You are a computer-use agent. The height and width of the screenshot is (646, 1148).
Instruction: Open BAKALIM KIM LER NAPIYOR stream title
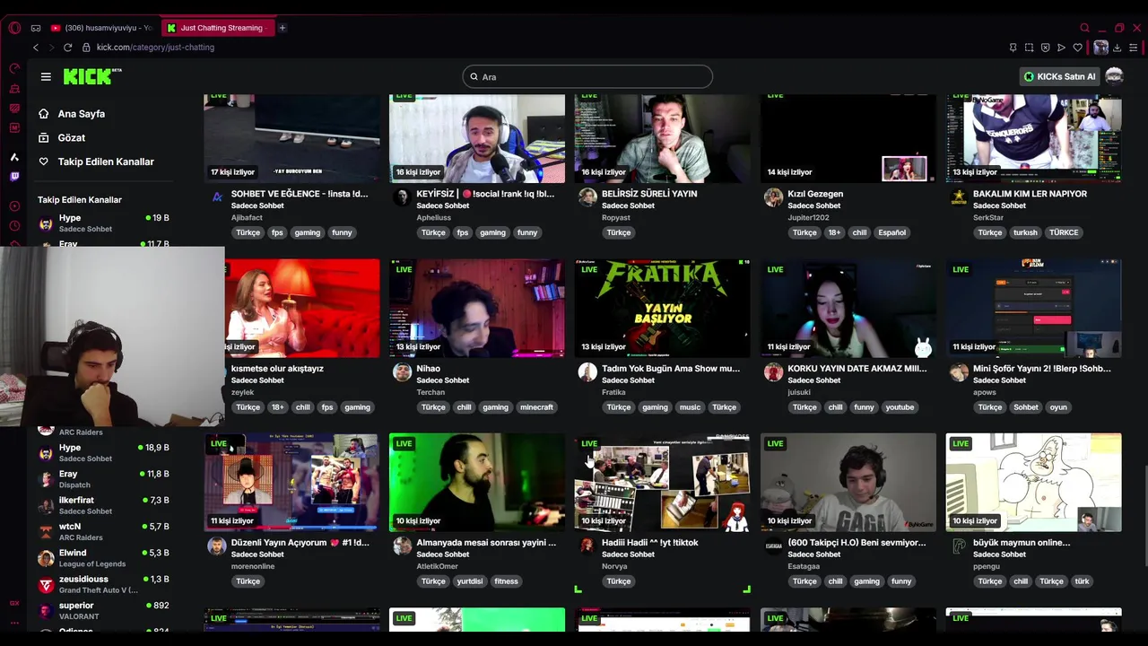(1030, 194)
